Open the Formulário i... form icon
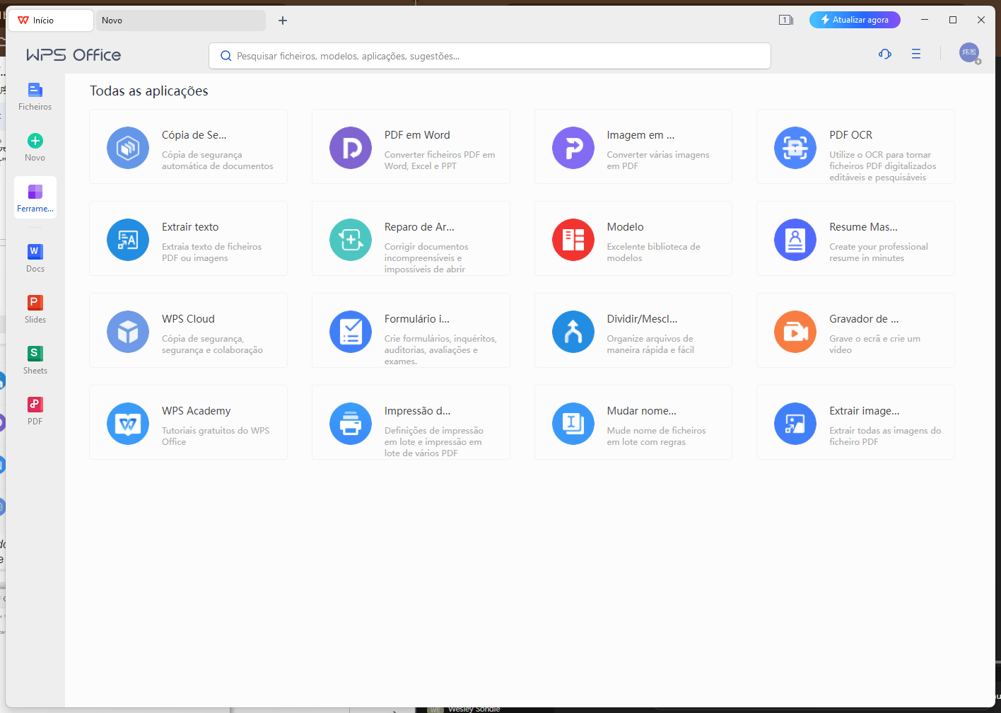The width and height of the screenshot is (1001, 713). 351,332
